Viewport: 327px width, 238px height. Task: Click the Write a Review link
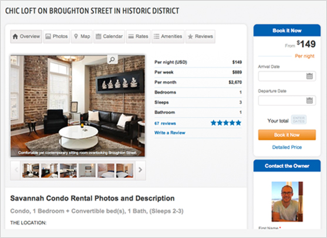(170, 133)
